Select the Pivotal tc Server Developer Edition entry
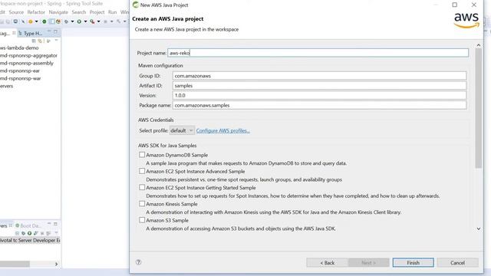 30,240
